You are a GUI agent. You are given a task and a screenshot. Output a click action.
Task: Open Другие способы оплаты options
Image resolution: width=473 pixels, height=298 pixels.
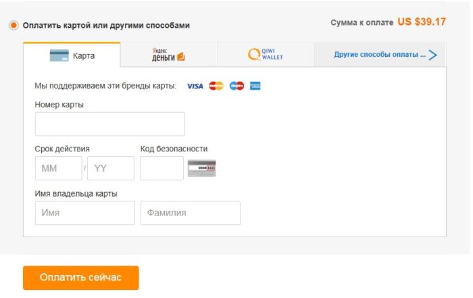click(x=380, y=55)
